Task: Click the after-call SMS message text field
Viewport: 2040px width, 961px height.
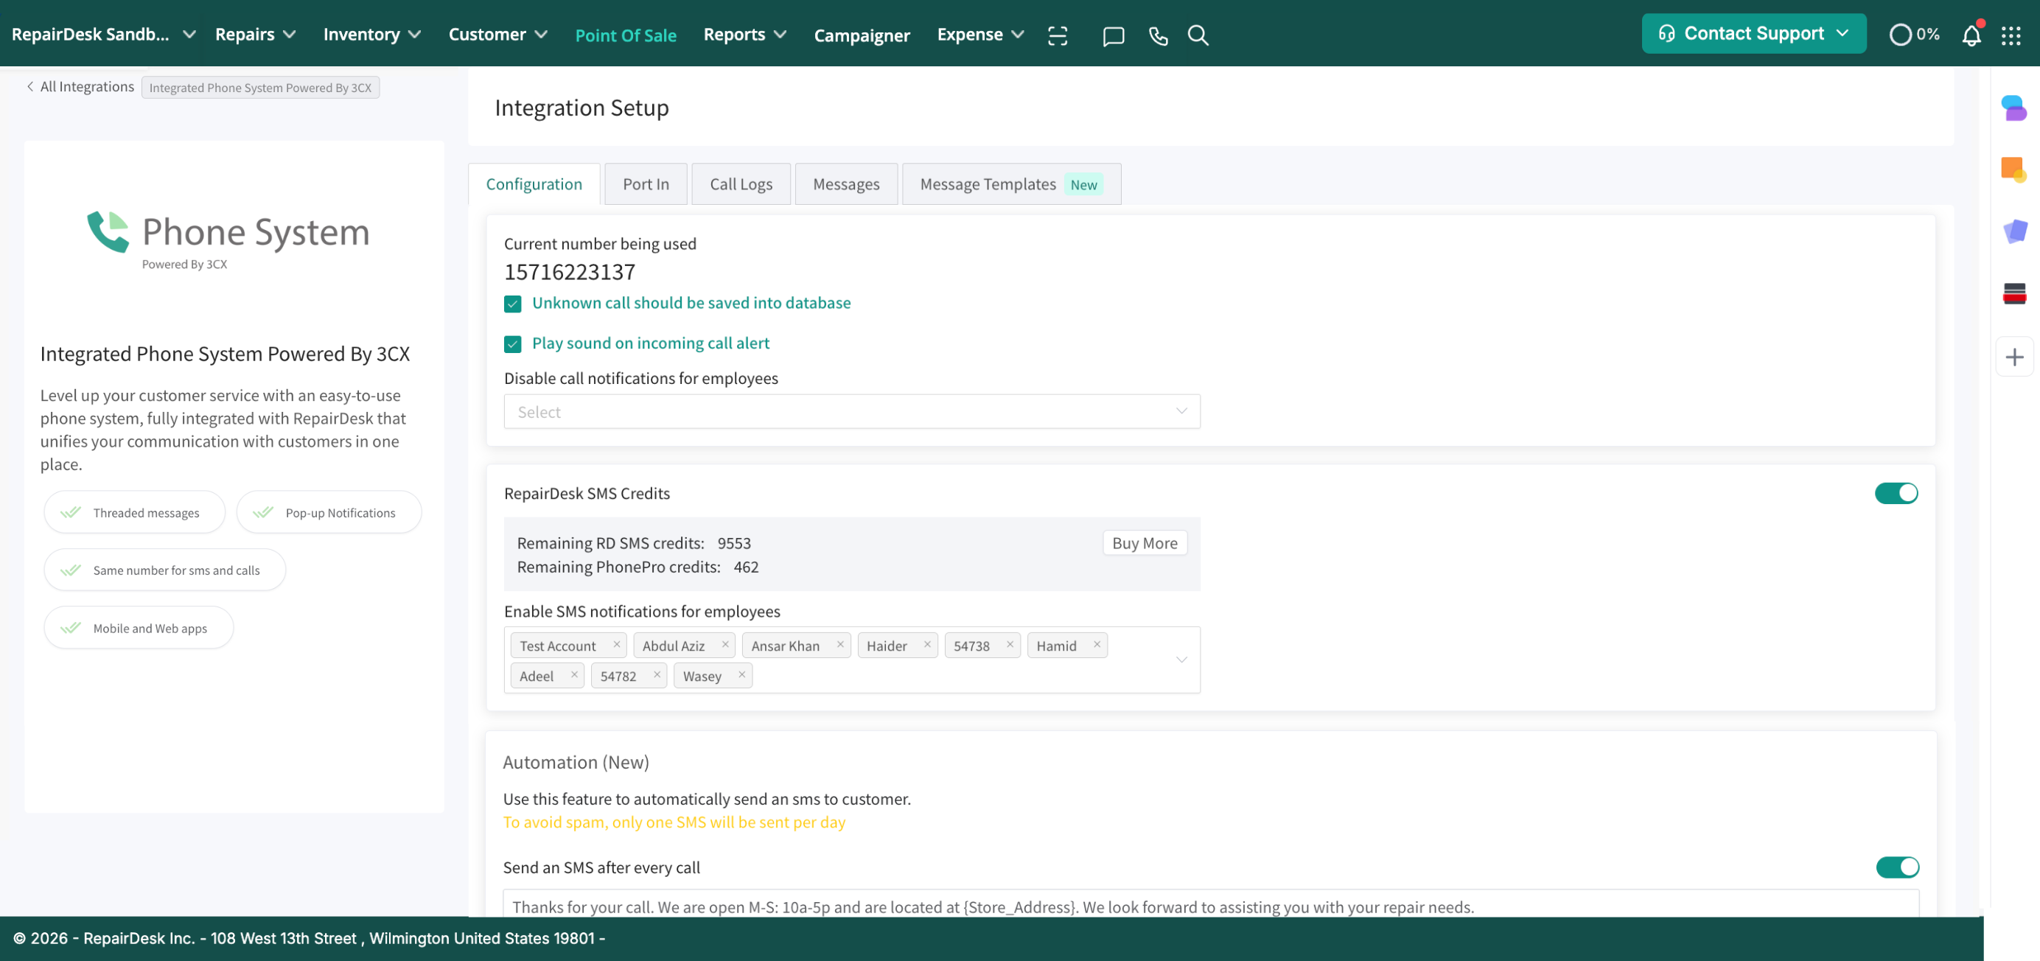Action: tap(1211, 904)
